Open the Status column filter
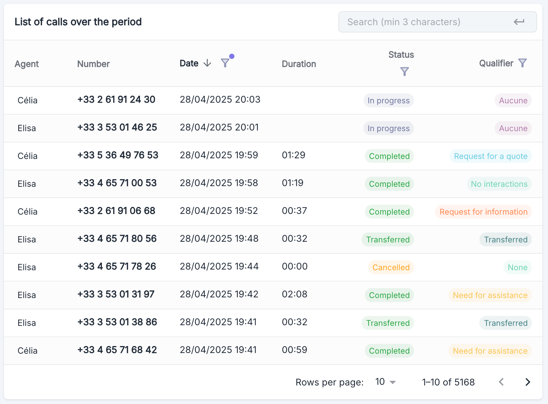 404,71
